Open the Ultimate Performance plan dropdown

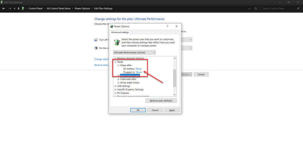click(134, 53)
